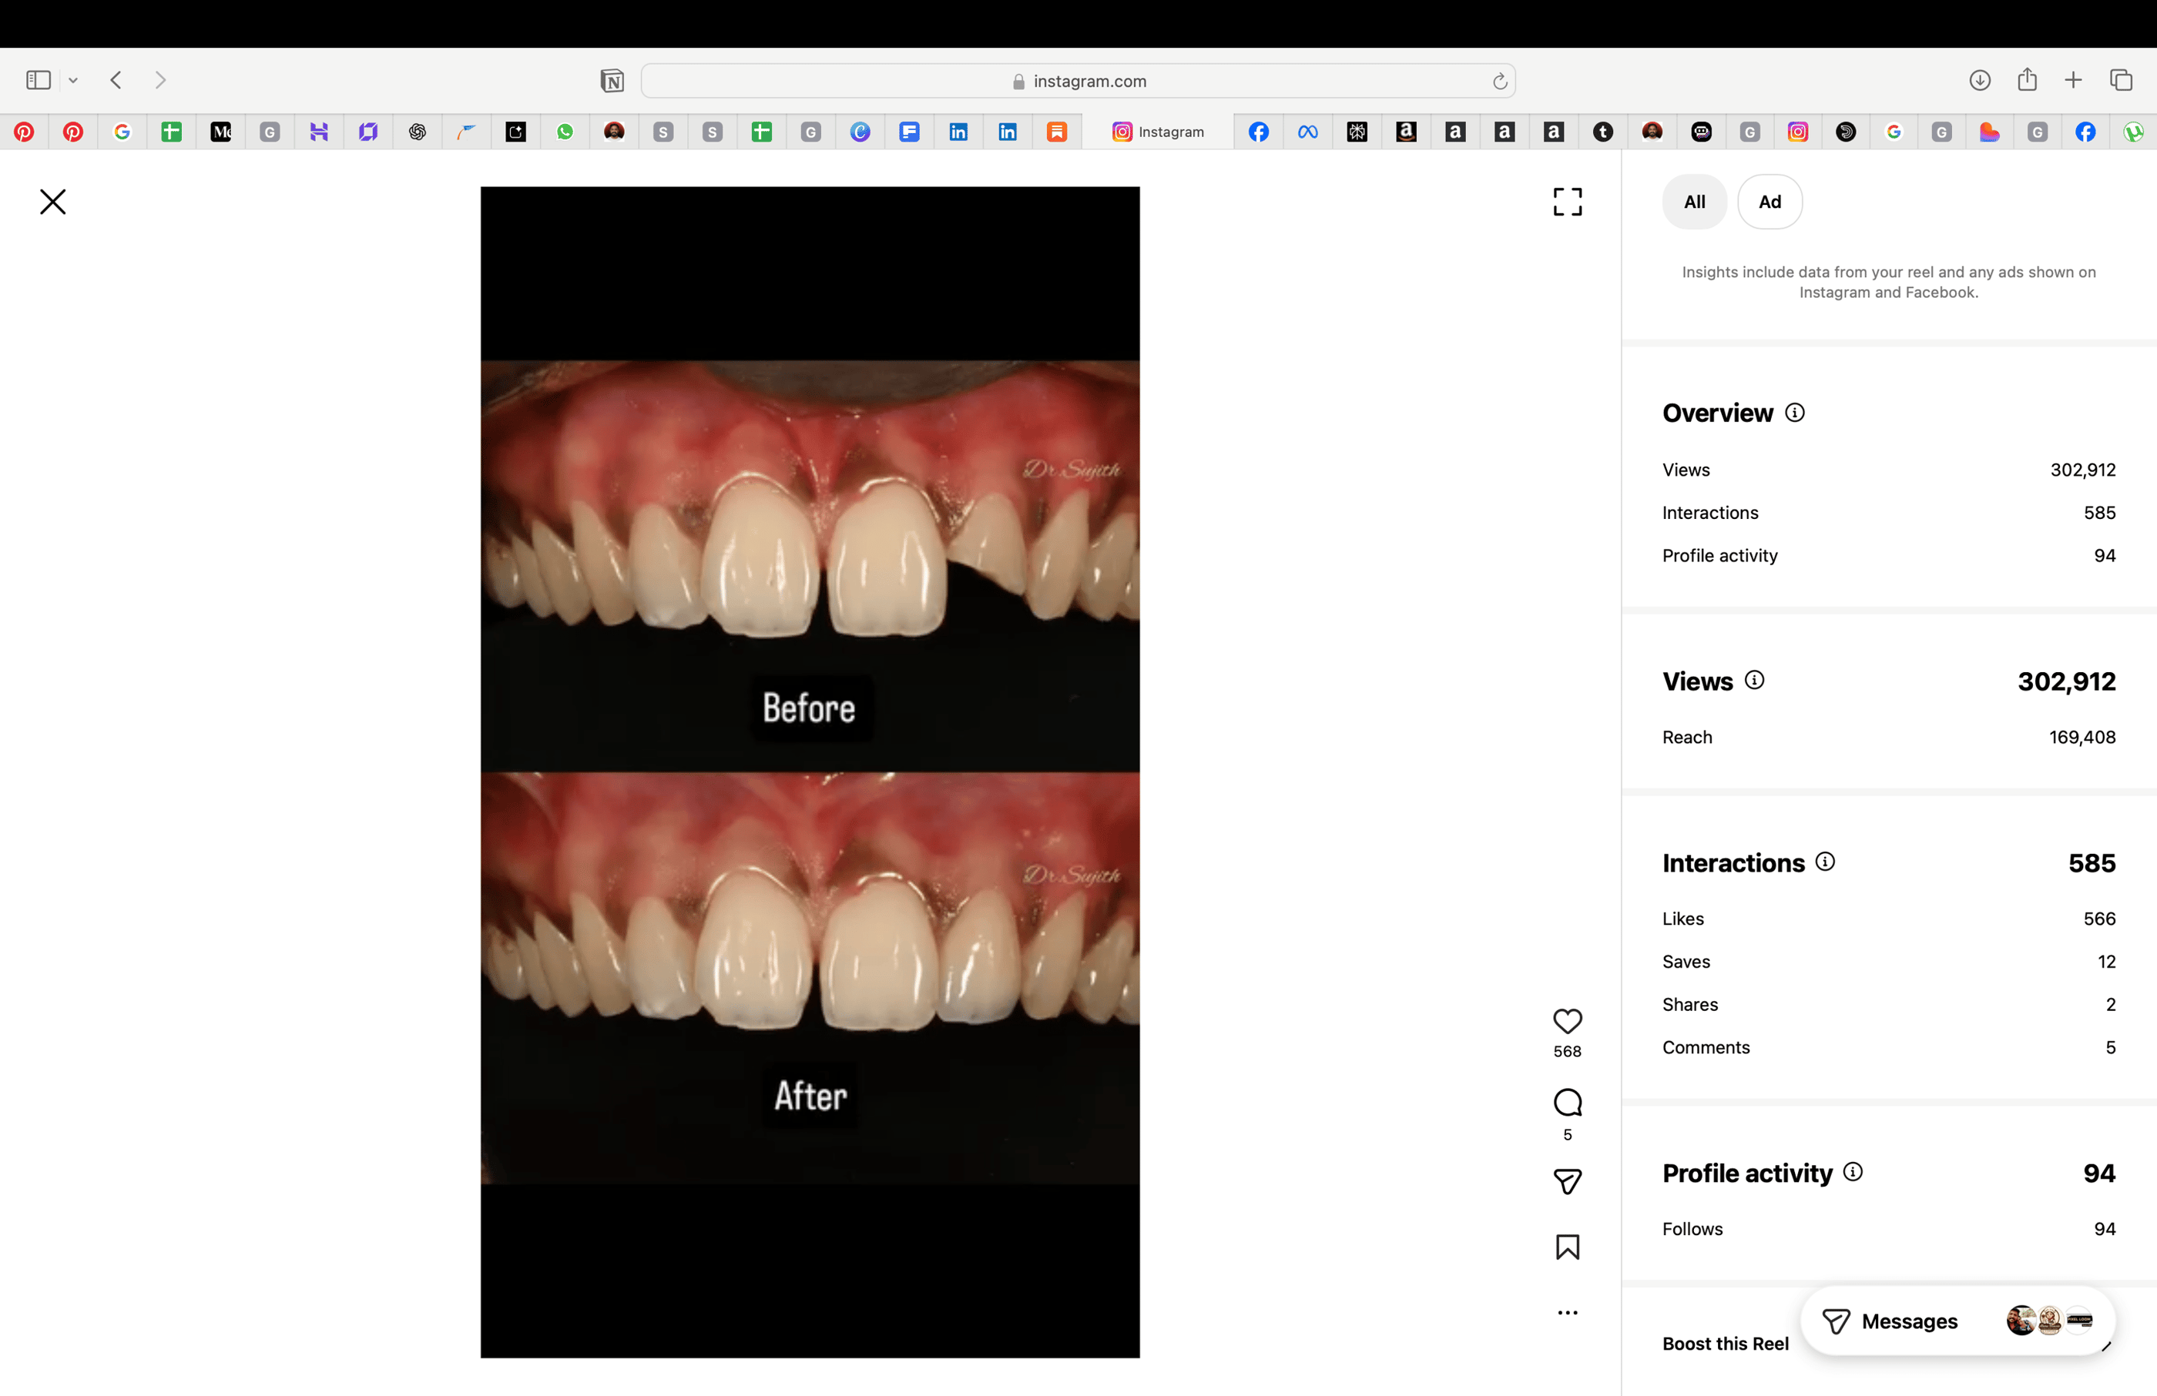Enter fullscreen mode for the reel
Screen dimensions: 2157x1396
1567,202
